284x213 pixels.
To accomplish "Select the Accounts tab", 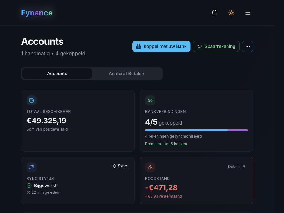I will click(57, 74).
